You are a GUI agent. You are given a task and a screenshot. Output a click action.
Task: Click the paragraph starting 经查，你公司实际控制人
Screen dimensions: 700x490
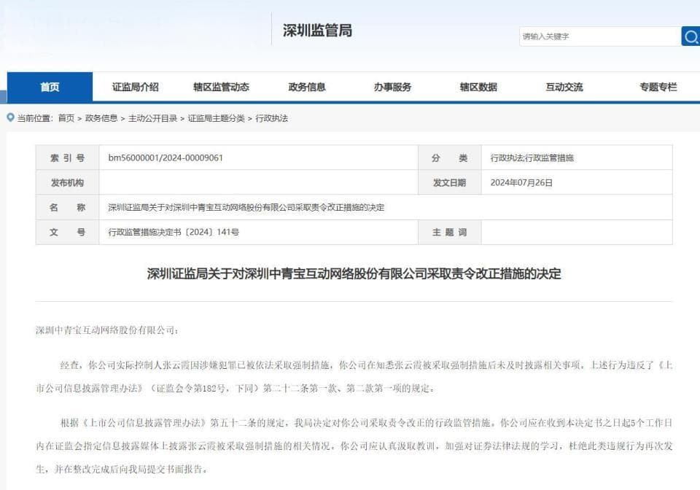point(354,377)
